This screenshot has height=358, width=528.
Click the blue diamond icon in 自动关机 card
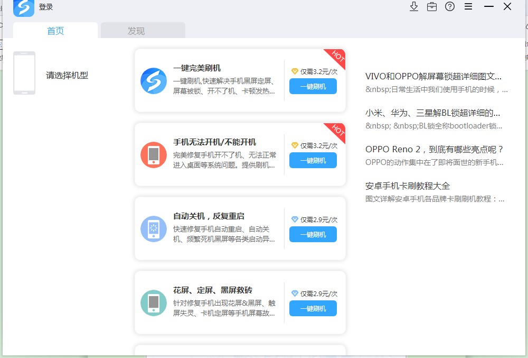[x=295, y=219]
